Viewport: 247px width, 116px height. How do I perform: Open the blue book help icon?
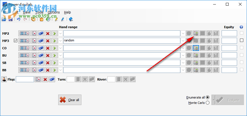click(x=71, y=19)
